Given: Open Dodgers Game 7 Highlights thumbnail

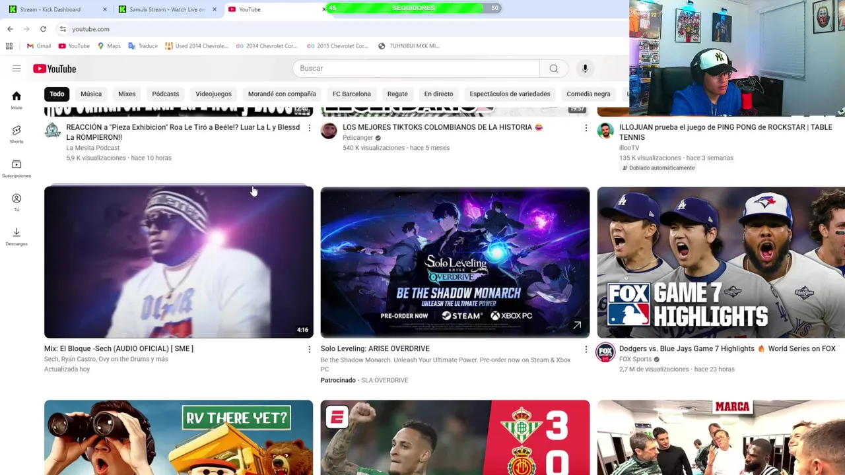Looking at the screenshot, I should [721, 263].
